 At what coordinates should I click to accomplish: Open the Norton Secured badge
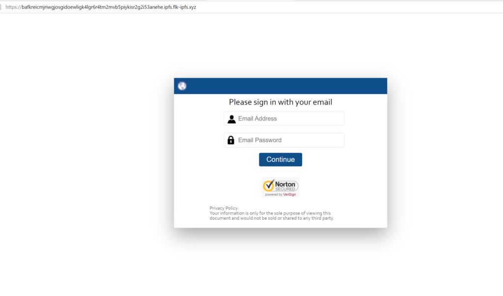pos(280,187)
